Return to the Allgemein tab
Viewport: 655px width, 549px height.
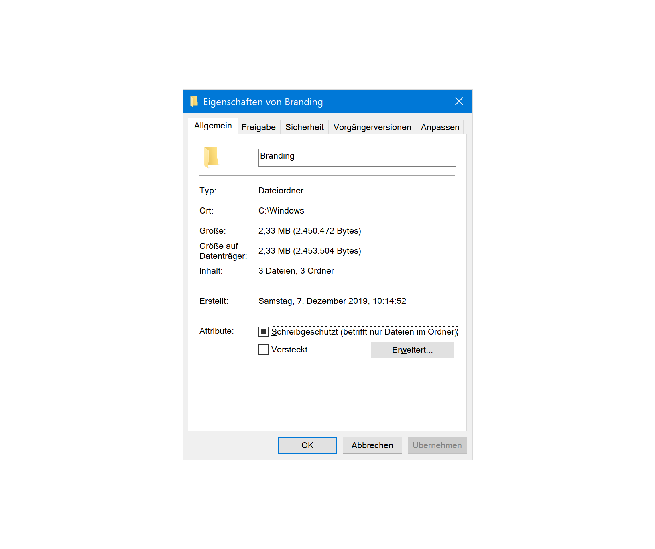(213, 126)
